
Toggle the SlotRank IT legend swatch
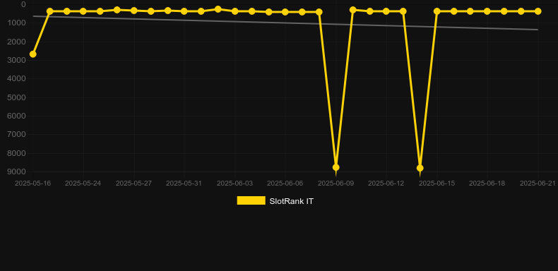[x=251, y=200]
